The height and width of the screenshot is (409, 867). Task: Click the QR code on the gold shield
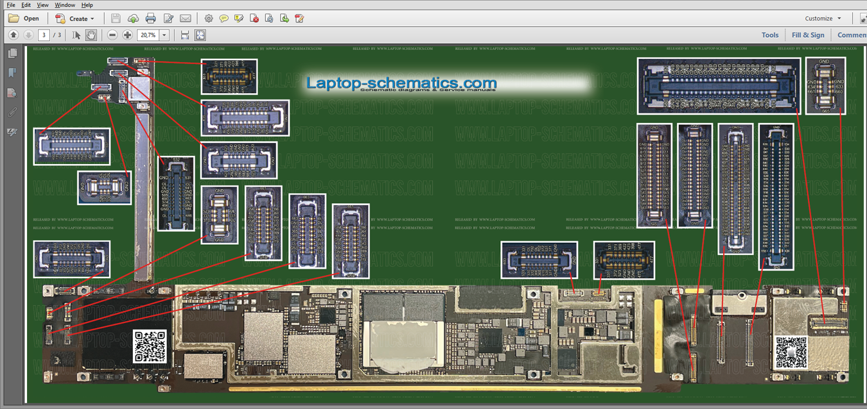tap(792, 353)
